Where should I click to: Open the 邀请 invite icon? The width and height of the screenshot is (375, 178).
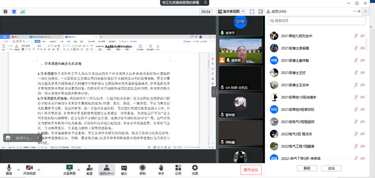click(x=90, y=170)
